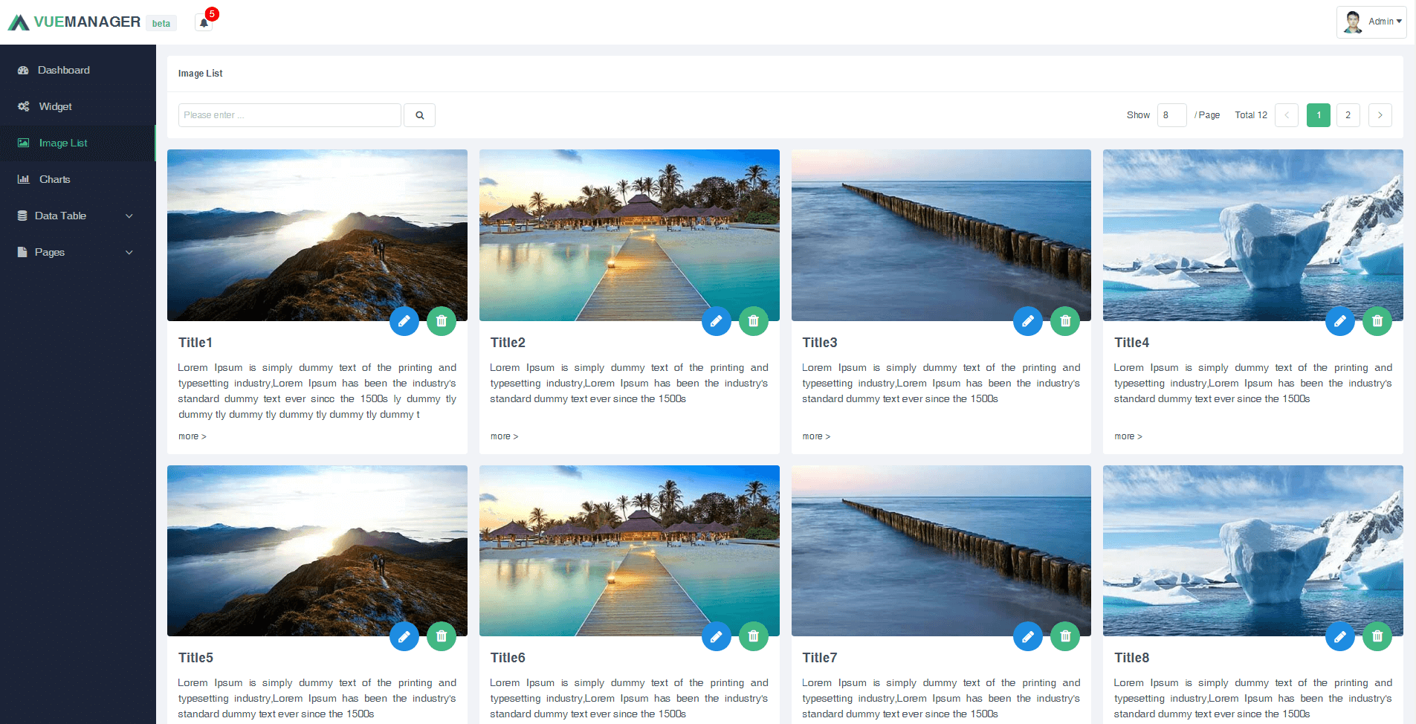Screen dimensions: 1416x724
Task: Edit the Title3 image card
Action: (x=1028, y=321)
